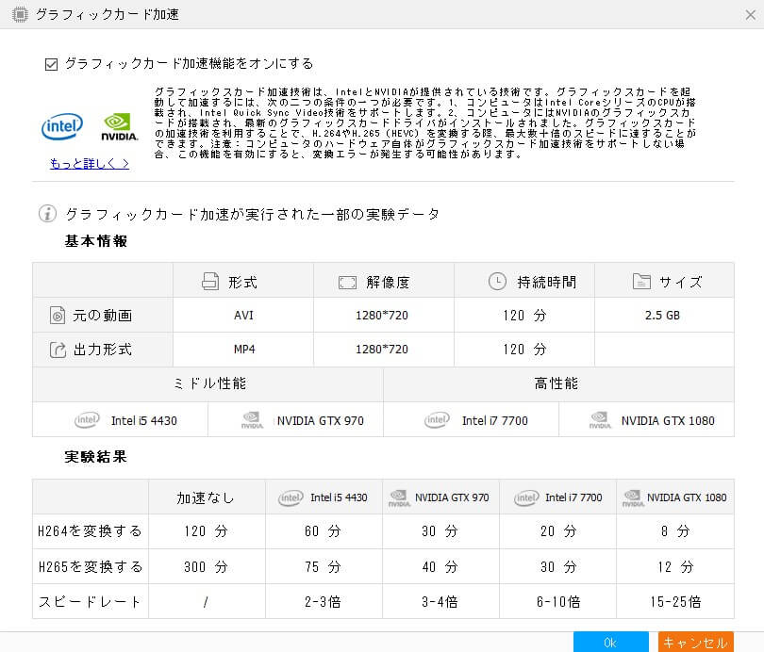Click the 12 分 cell in H265 row

coord(675,567)
